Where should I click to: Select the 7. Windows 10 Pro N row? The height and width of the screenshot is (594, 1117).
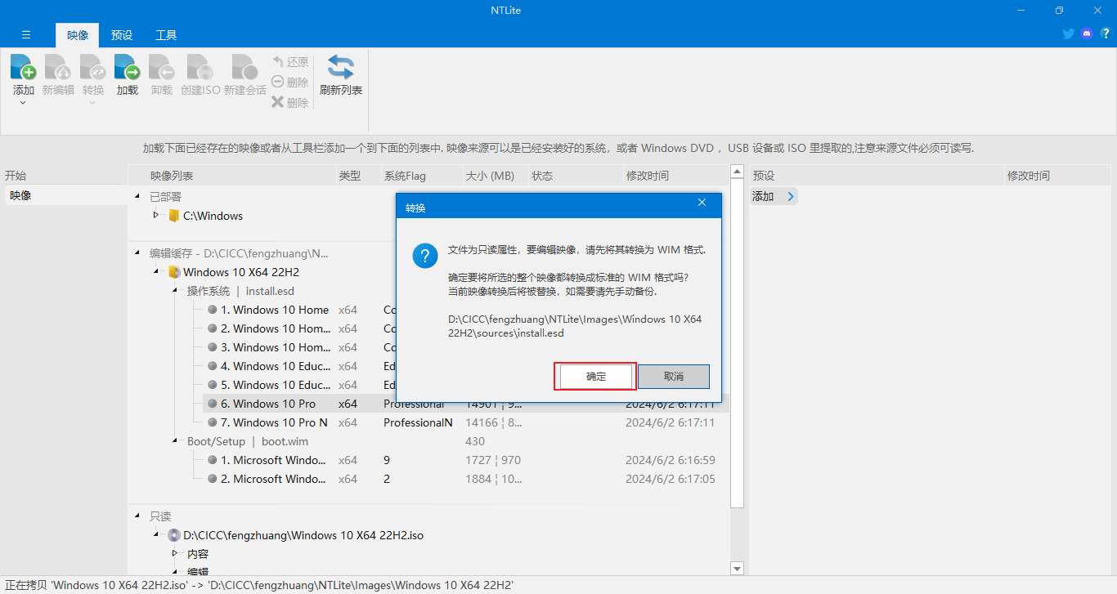(x=274, y=422)
